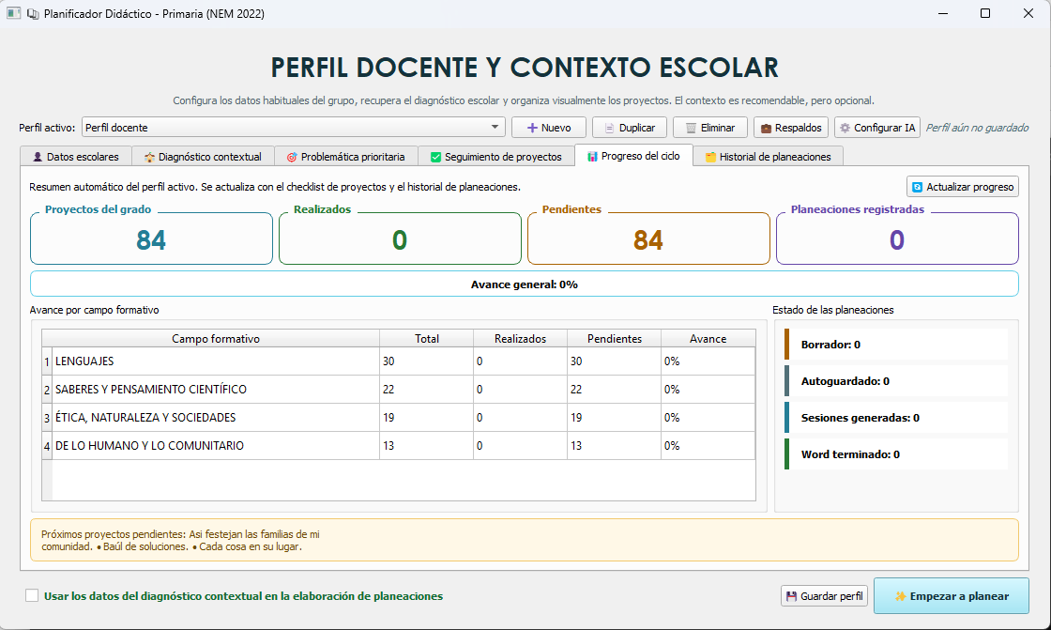Click Total value 13 in DE LO HUMANO row

pos(427,445)
